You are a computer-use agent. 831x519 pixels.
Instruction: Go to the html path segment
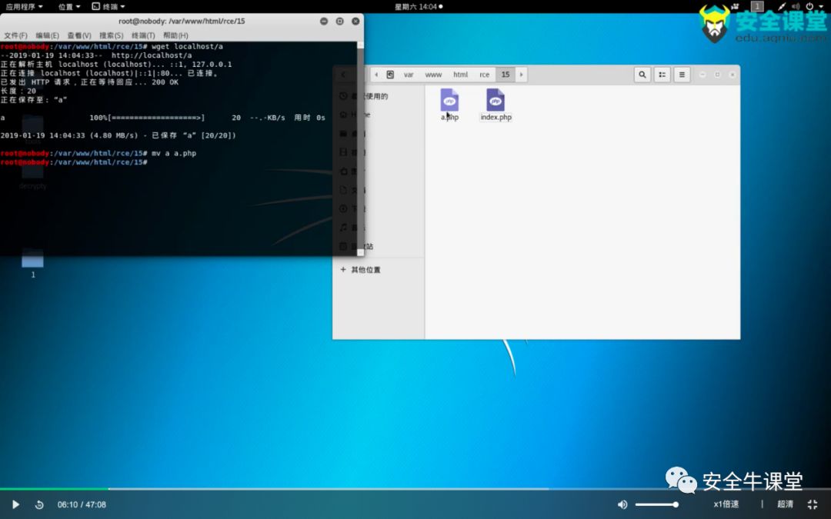(x=461, y=75)
